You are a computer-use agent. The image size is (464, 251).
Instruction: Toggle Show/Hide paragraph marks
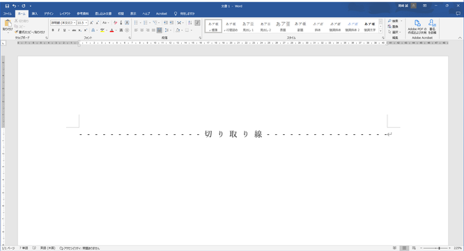(x=197, y=23)
